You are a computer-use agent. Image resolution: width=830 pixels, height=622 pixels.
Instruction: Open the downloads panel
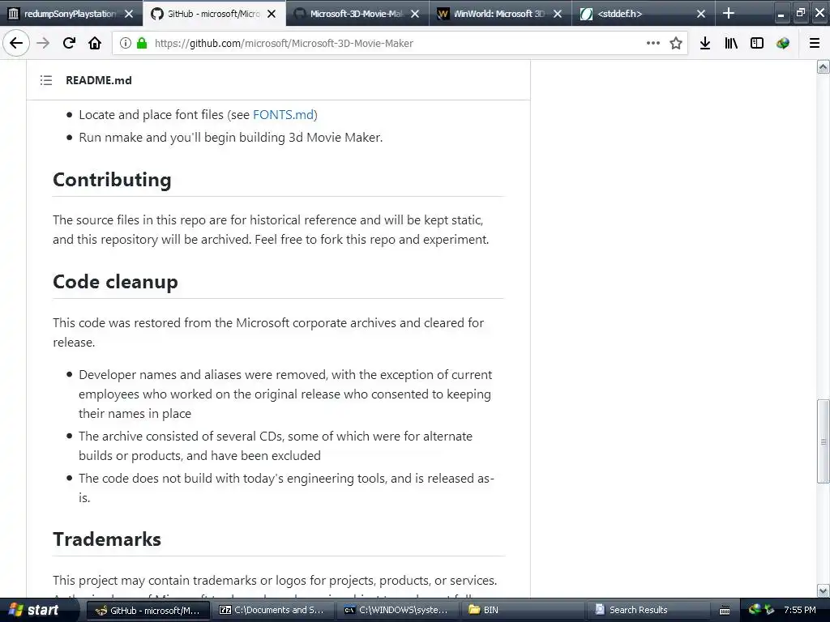pyautogui.click(x=705, y=43)
